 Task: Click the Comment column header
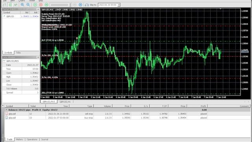tap(229, 106)
